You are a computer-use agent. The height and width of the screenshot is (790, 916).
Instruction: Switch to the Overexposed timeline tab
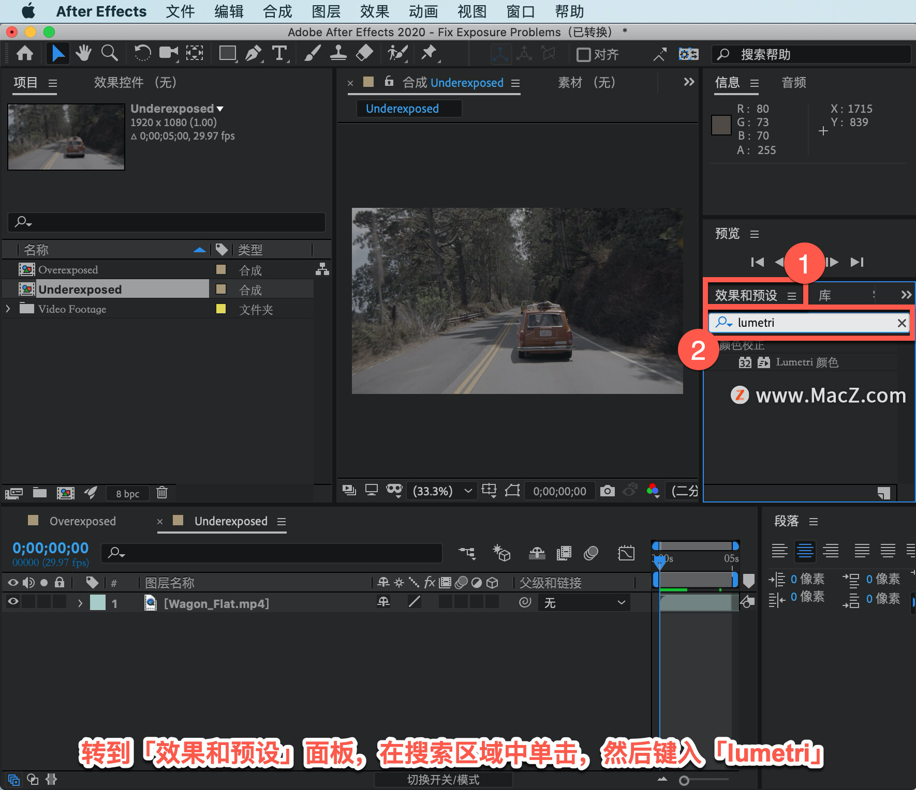83,521
